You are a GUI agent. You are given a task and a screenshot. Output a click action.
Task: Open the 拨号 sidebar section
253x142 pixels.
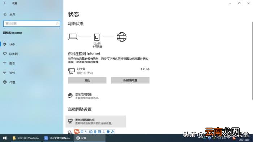[32, 63]
